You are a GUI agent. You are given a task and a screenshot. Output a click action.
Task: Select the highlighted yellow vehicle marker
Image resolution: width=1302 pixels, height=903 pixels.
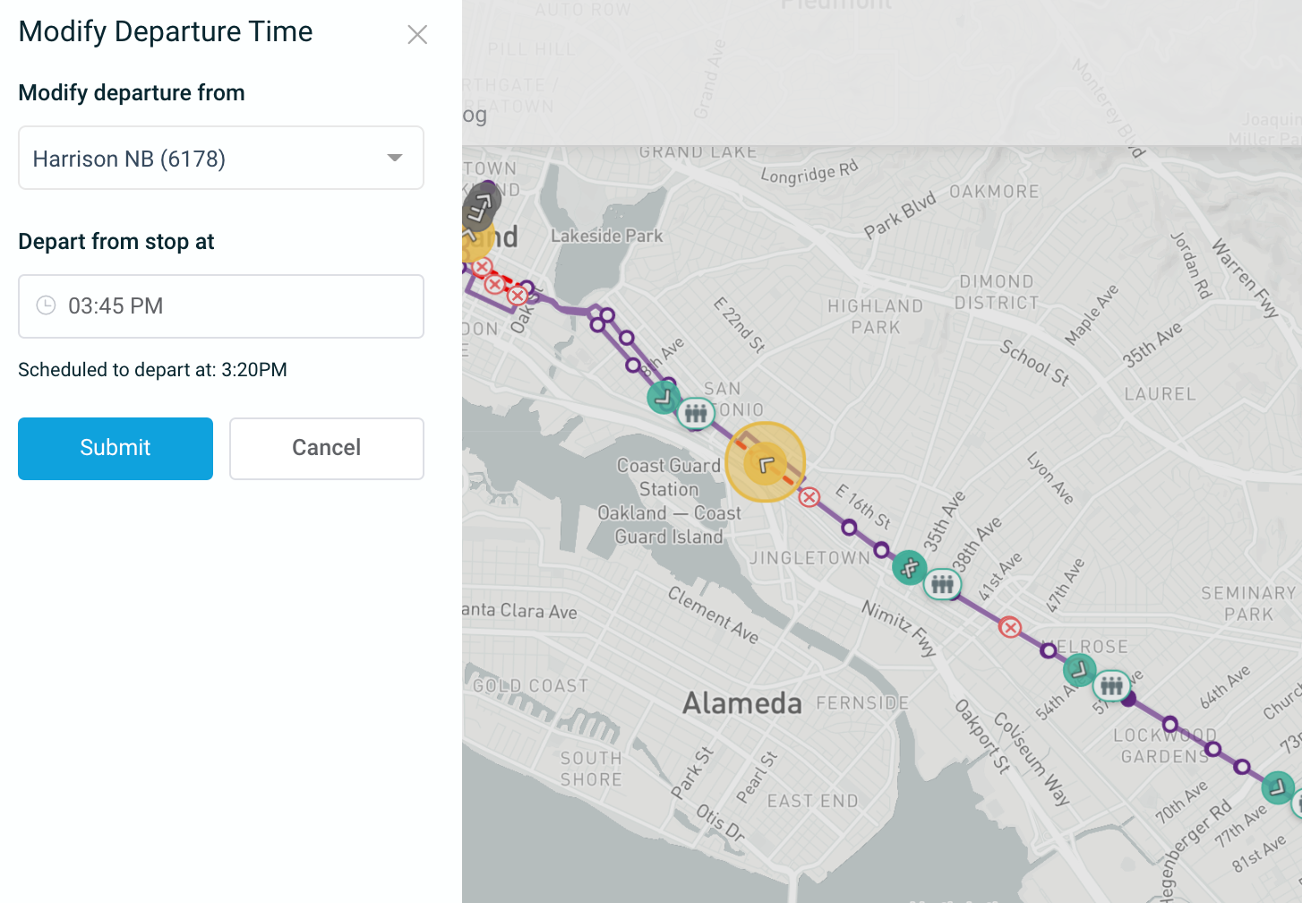[x=766, y=463]
